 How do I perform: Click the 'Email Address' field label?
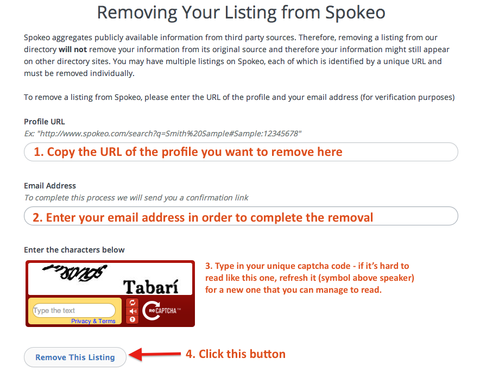coord(50,186)
